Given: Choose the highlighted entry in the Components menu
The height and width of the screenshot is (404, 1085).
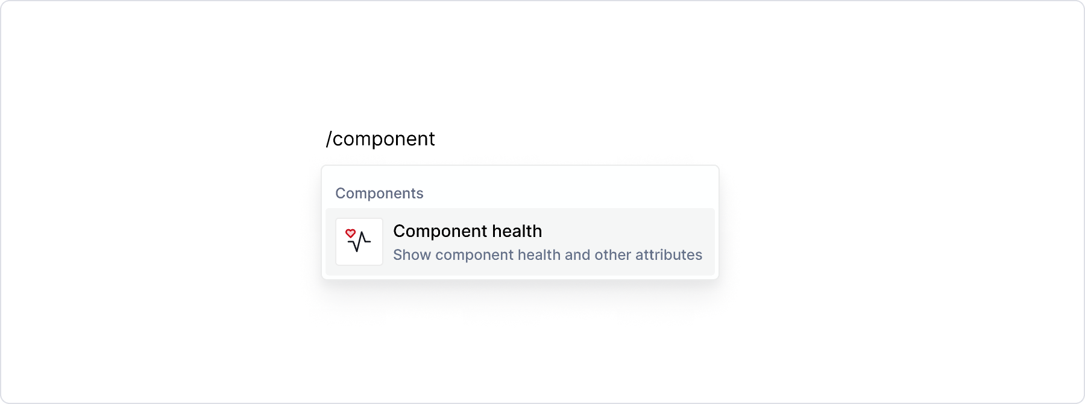Looking at the screenshot, I should click(x=520, y=241).
